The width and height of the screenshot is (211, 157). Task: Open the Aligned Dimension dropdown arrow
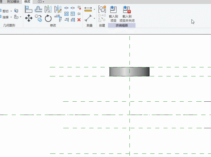click(x=94, y=18)
